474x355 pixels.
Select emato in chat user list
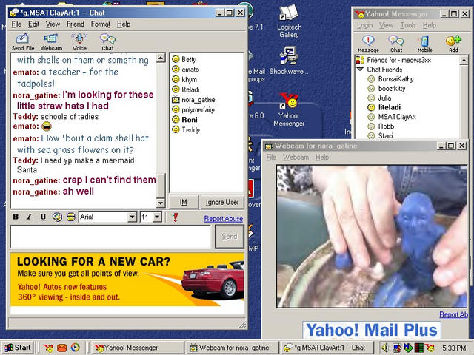[190, 70]
